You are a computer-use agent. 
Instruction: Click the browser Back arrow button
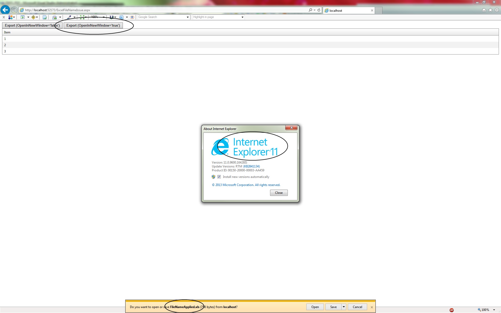5,10
